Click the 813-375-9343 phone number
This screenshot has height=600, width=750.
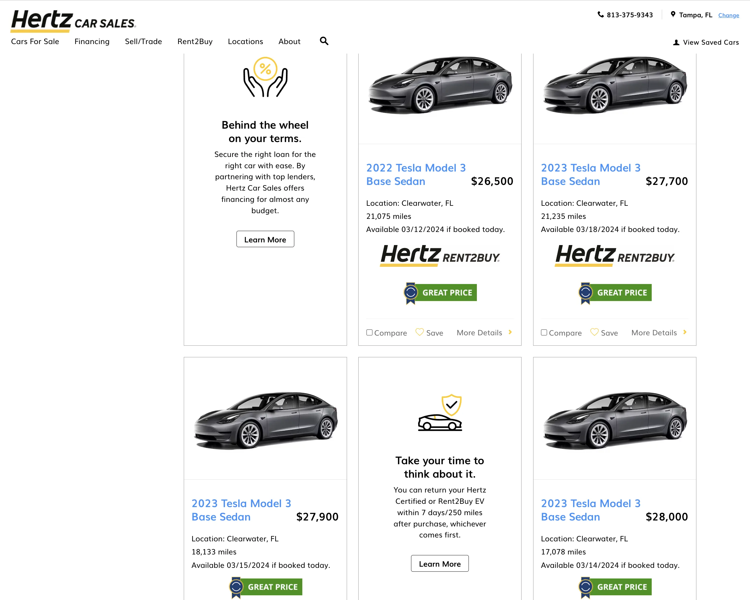point(630,15)
